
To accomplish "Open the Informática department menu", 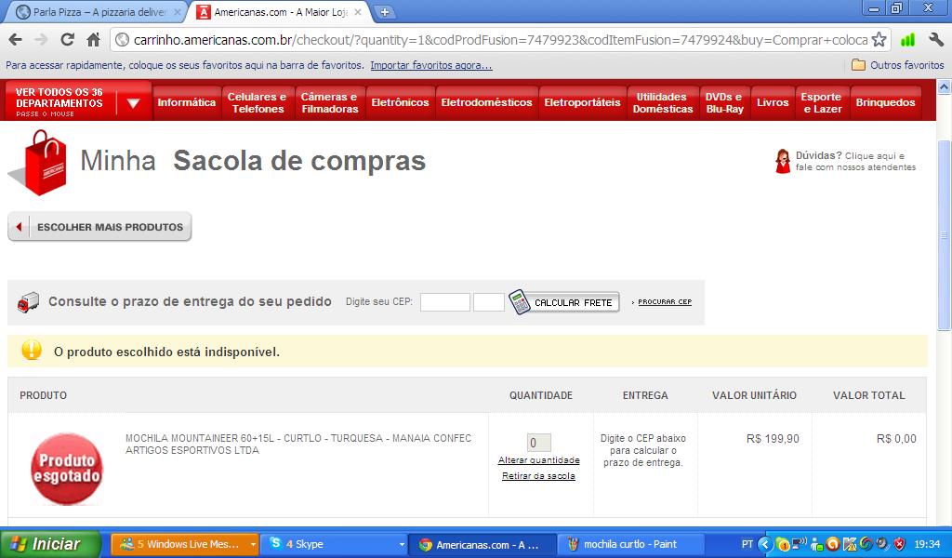I will coord(186,102).
